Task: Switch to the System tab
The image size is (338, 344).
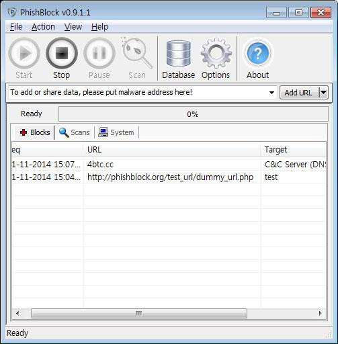Action: [x=116, y=132]
